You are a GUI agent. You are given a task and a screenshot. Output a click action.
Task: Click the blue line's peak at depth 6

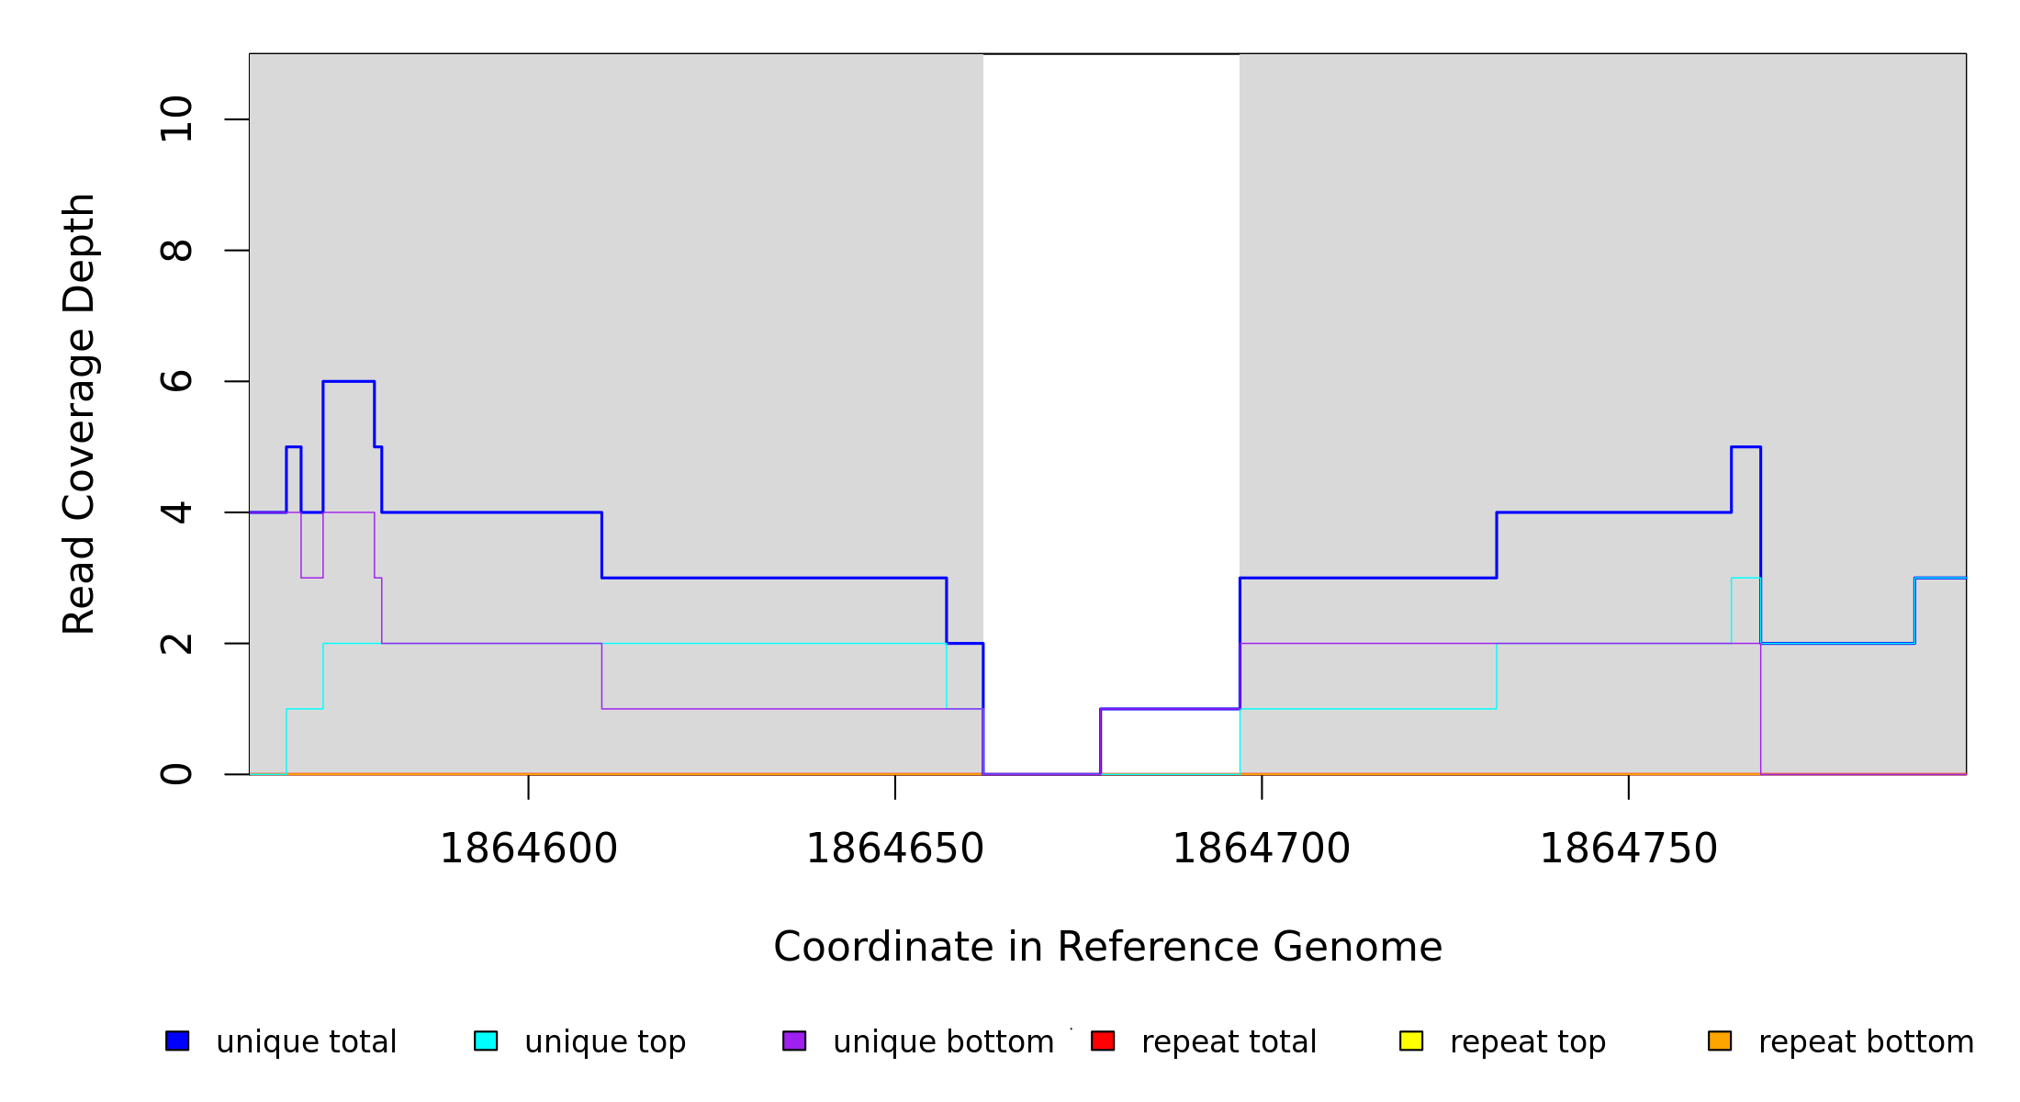coord(348,381)
